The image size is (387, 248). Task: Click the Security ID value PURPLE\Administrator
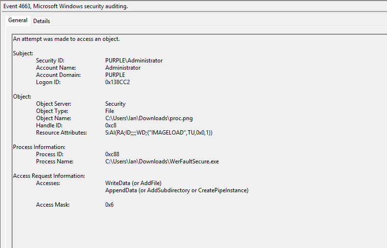134,61
